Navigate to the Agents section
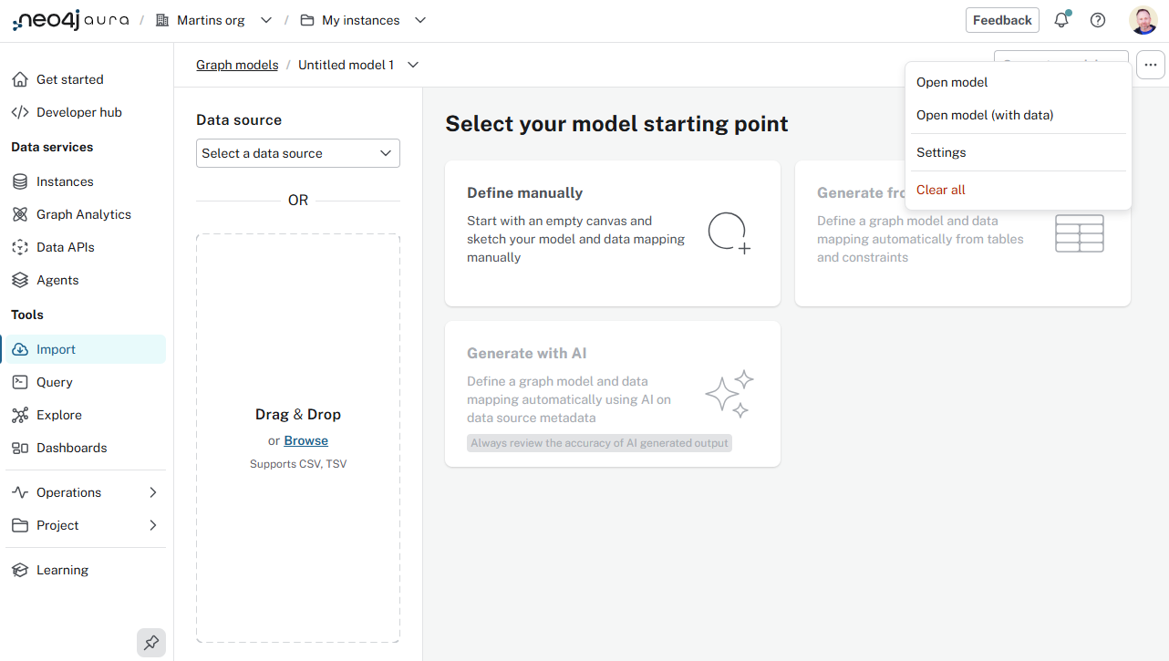Image resolution: width=1169 pixels, height=661 pixels. click(x=57, y=279)
